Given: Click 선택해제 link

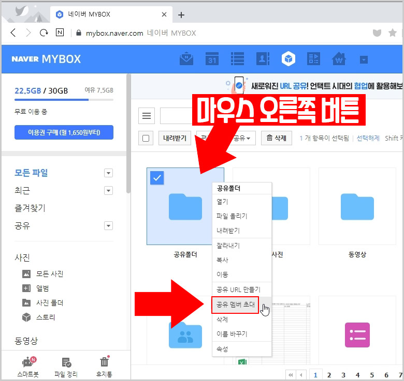Looking at the screenshot, I should tap(368, 139).
